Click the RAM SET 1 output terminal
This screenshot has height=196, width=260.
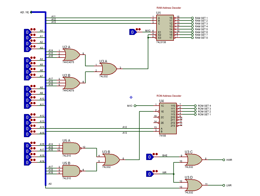(x=192, y=18)
